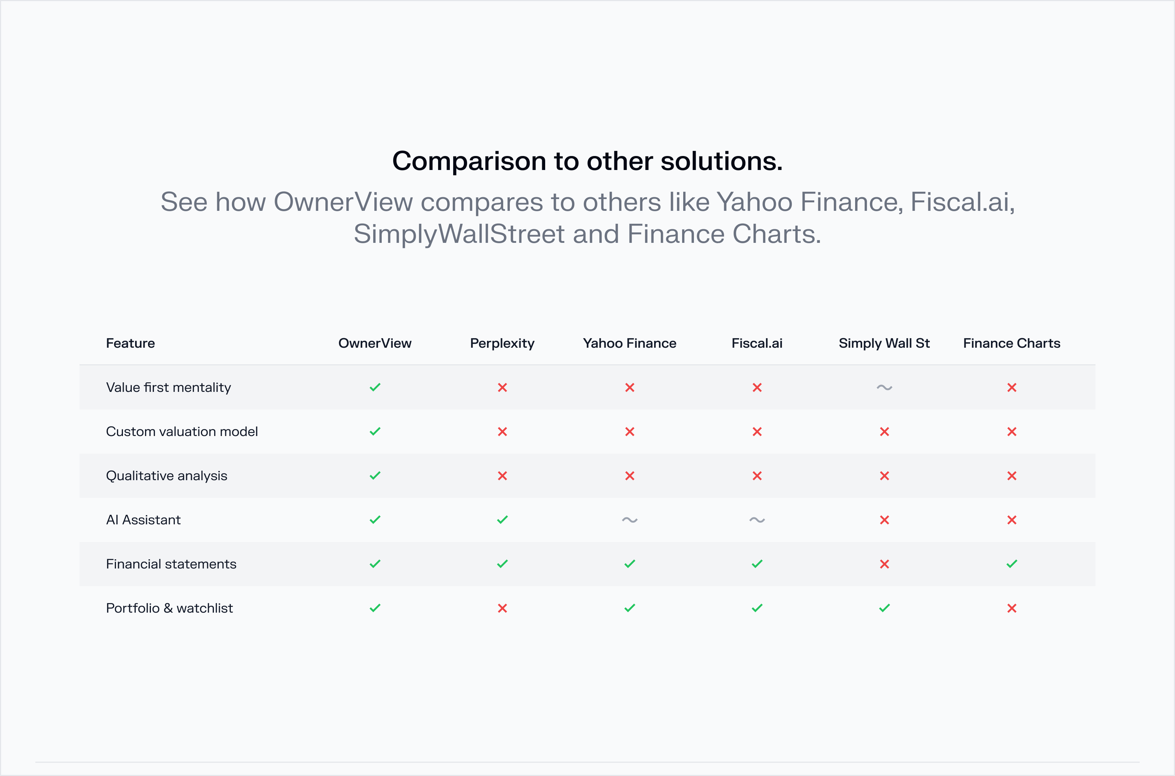The height and width of the screenshot is (776, 1175).
Task: Click the OwnerView column header
Action: [375, 343]
